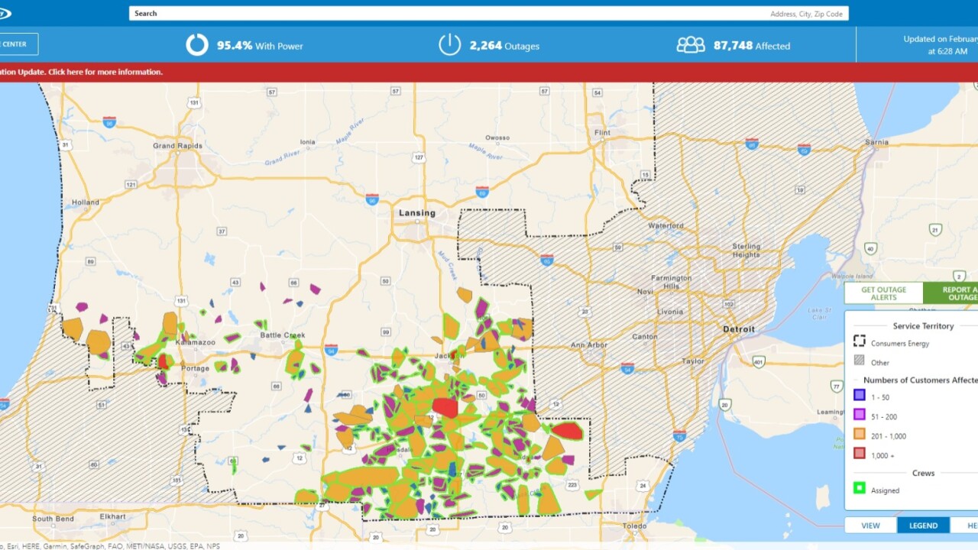The width and height of the screenshot is (978, 550).
Task: Click the affected customers people icon
Action: tap(690, 45)
